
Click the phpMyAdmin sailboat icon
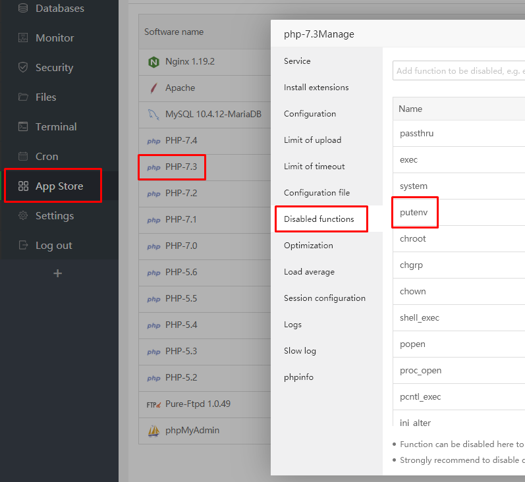pyautogui.click(x=153, y=431)
